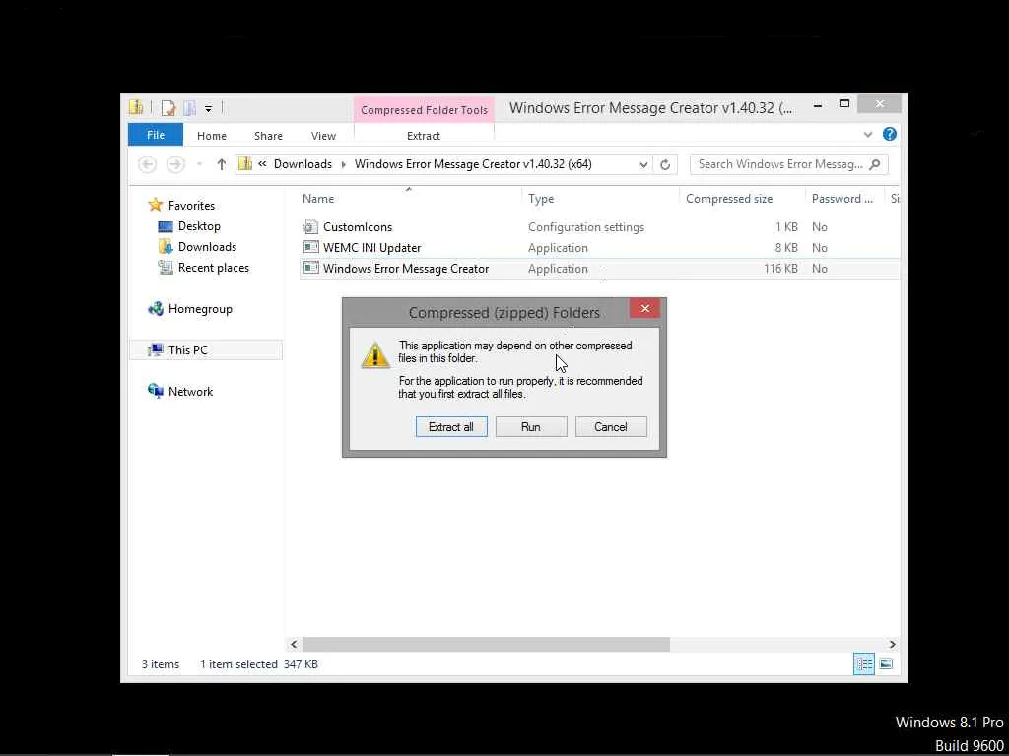
Task: Select Homegroup in the navigation pane
Action: pos(200,308)
